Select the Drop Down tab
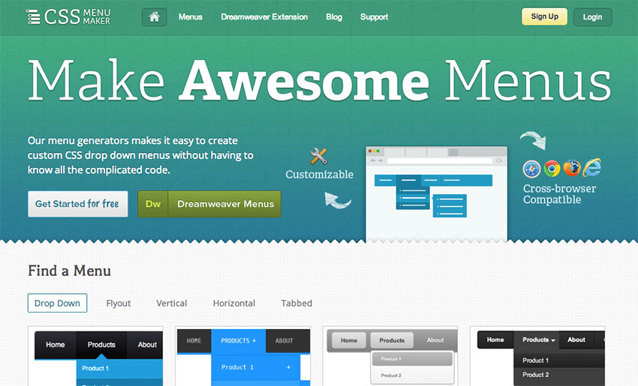This screenshot has height=386, width=638. (x=57, y=303)
